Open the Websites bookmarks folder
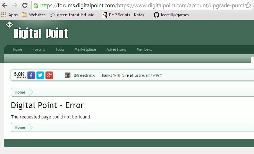The width and height of the screenshot is (254, 154). pyautogui.click(x=34, y=15)
